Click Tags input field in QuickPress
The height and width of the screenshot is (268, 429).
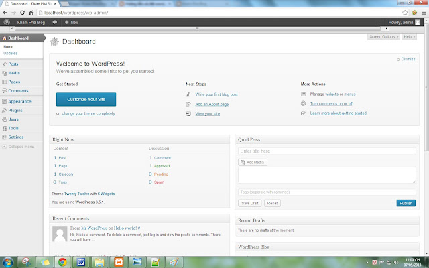pyautogui.click(x=327, y=192)
